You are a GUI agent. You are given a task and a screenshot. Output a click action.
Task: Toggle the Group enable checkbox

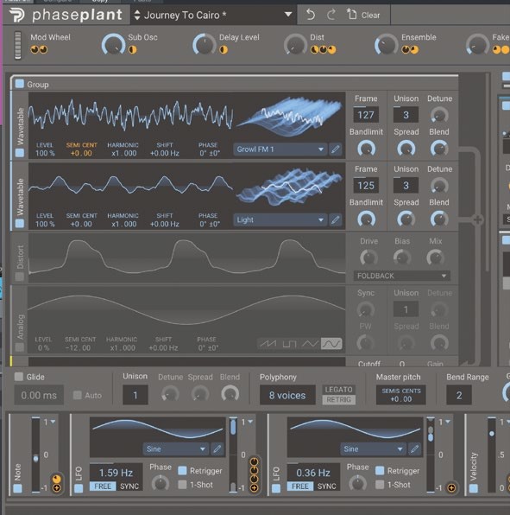(x=19, y=84)
